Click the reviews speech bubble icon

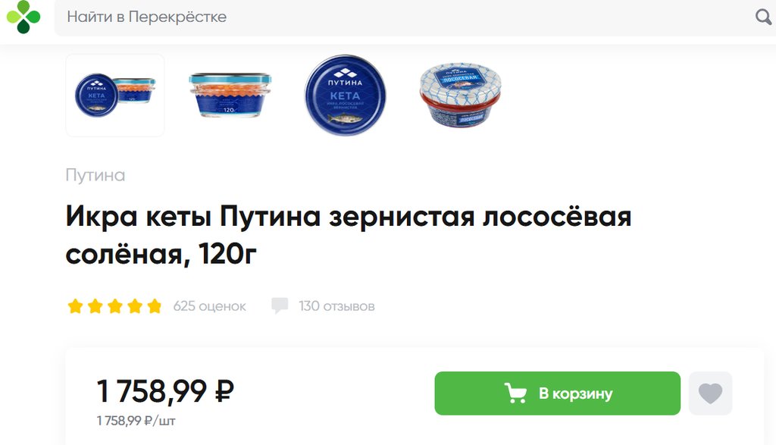click(x=280, y=306)
